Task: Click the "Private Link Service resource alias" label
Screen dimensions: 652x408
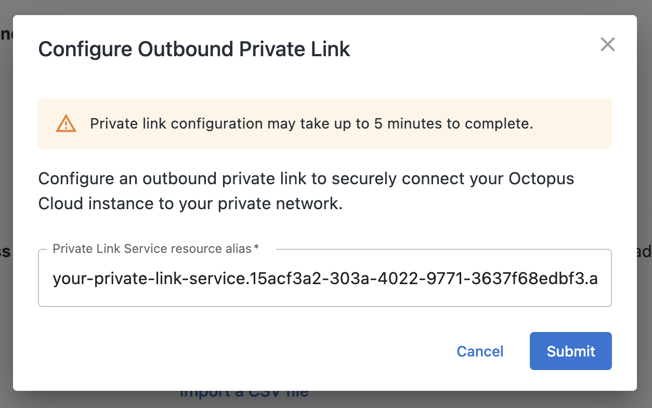Action: click(151, 249)
